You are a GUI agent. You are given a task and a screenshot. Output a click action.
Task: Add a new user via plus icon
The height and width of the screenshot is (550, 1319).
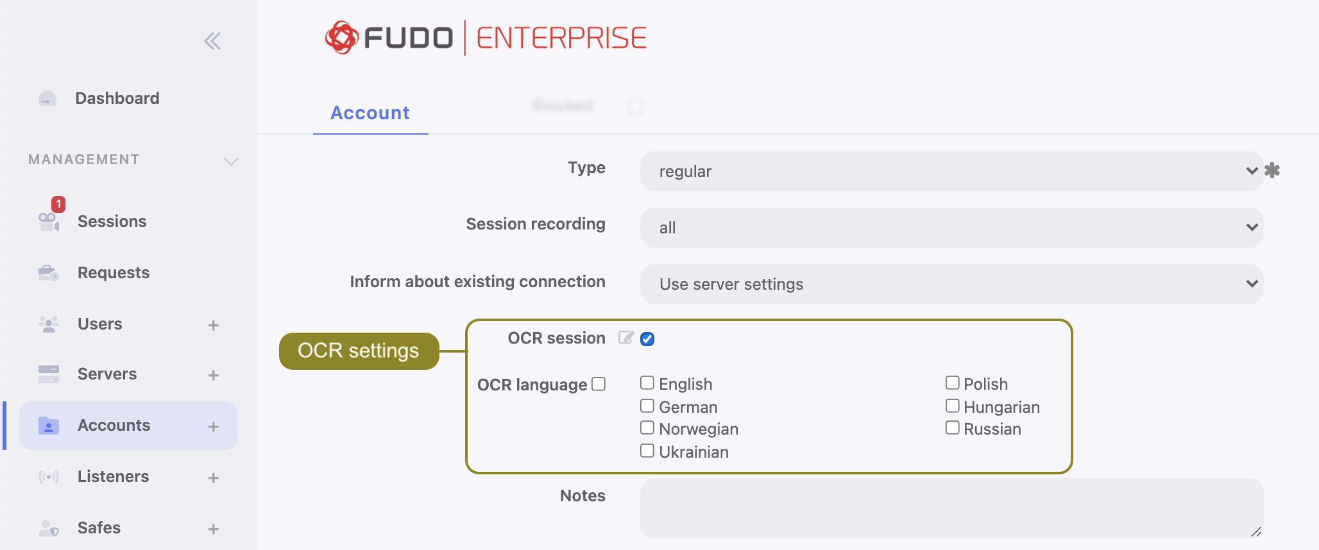[214, 325]
